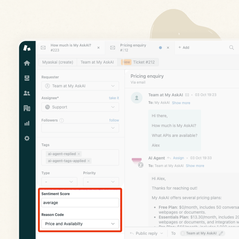The image size is (239, 239).
Task: Click '+ Add' new tab button
Action: coord(184,48)
